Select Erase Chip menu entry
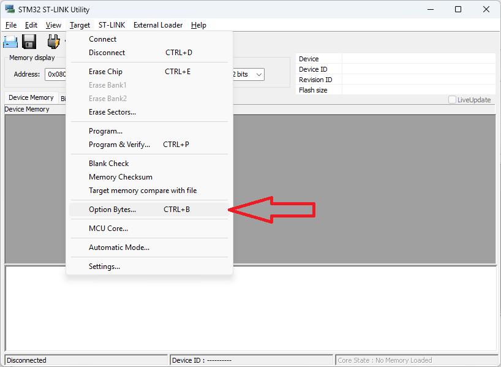 (149, 72)
